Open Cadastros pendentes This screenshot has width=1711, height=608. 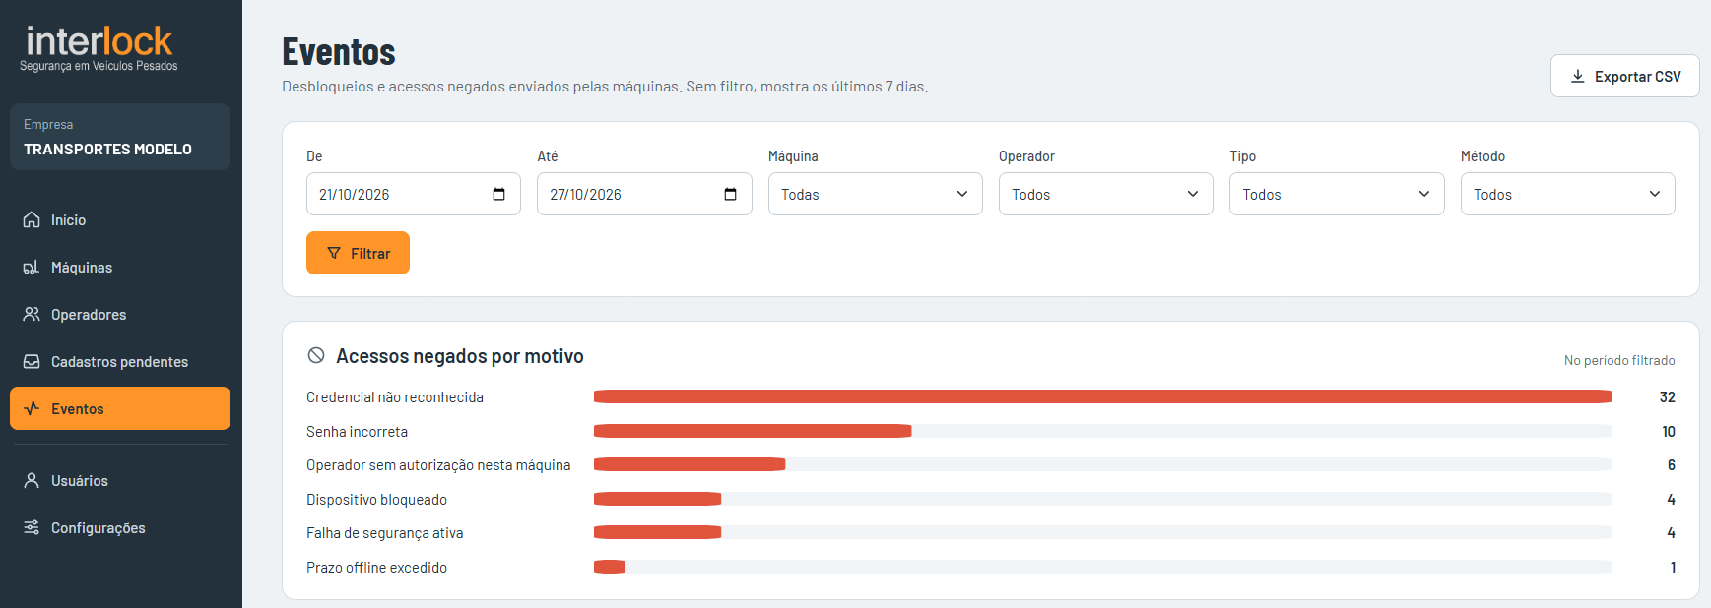(x=120, y=361)
